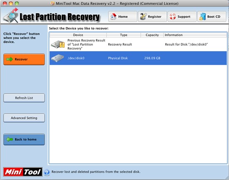This screenshot has height=180, width=229.
Task: Click the Support button
Action: tap(182, 17)
